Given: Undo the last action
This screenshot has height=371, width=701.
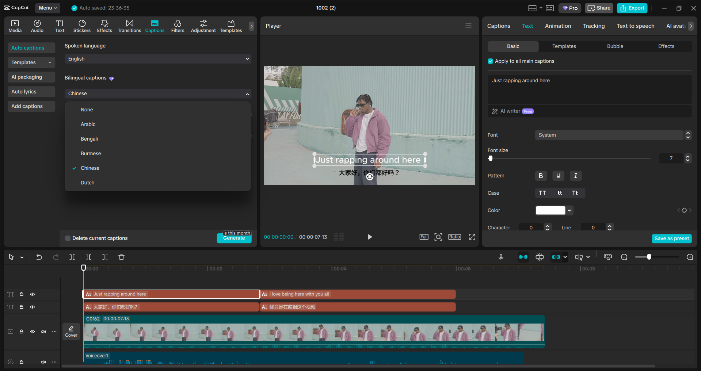Looking at the screenshot, I should (x=39, y=257).
